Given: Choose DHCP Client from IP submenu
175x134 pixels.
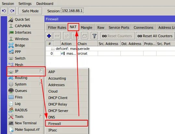Looking at the screenshot, I should click(67, 98).
